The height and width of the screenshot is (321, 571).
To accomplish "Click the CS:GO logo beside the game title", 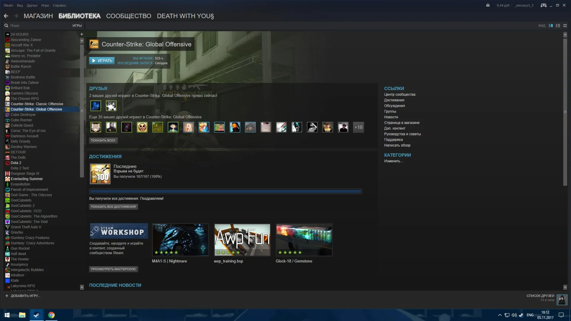I will click(x=94, y=44).
